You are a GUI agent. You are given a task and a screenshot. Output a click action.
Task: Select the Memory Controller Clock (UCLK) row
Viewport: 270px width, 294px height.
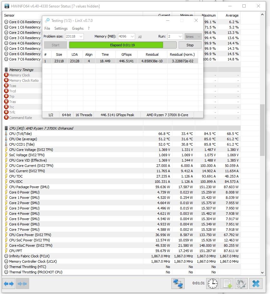tap(122, 261)
